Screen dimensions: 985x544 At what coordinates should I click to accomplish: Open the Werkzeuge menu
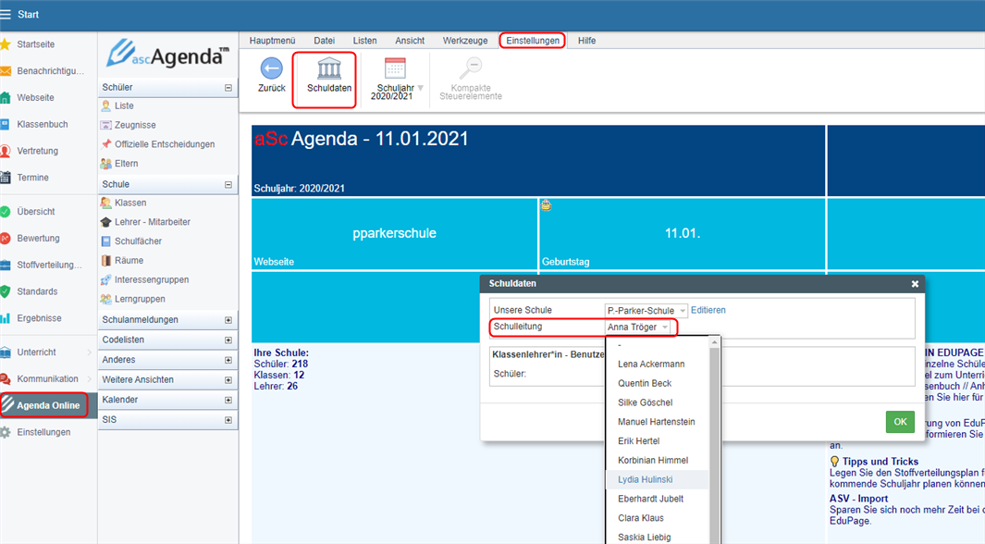tap(464, 41)
